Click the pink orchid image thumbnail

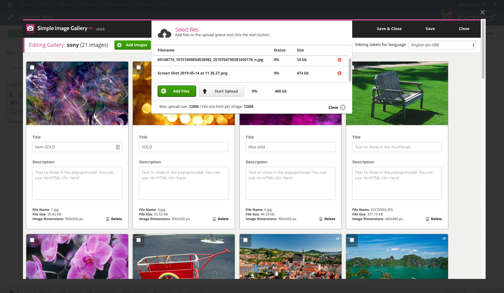pyautogui.click(x=77, y=257)
